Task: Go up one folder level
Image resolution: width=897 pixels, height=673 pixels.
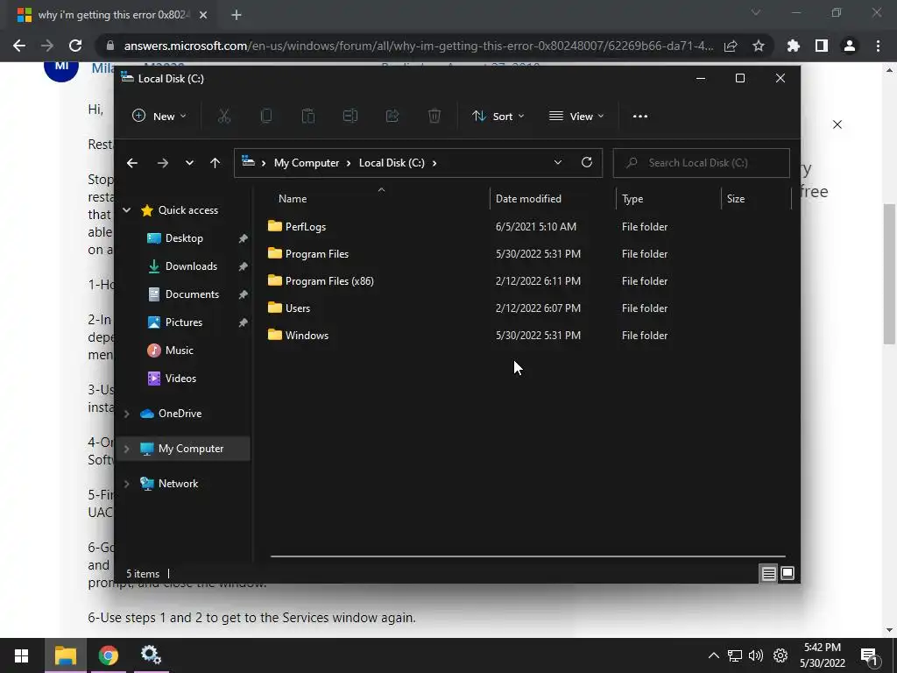Action: coord(215,163)
